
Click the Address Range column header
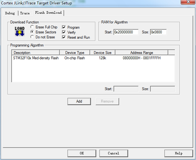pos(141,53)
